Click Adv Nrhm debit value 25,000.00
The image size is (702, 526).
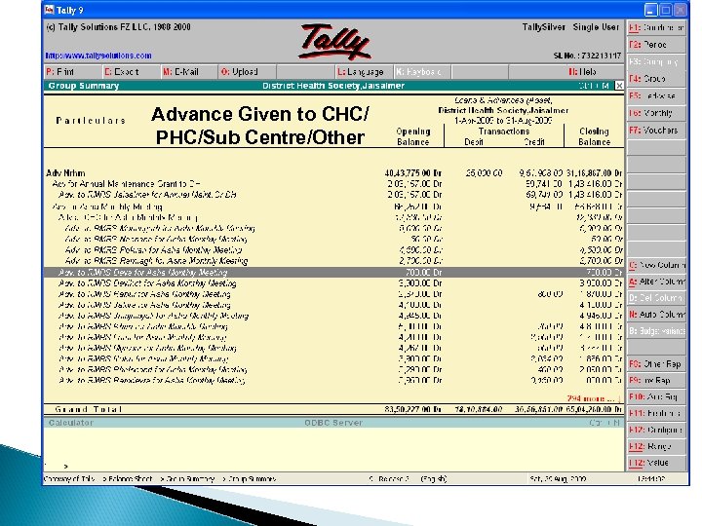(484, 173)
